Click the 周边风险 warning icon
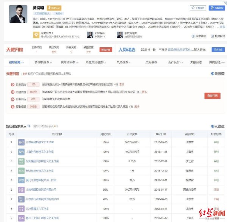The height and width of the screenshot is (222, 227). click(x=13, y=92)
